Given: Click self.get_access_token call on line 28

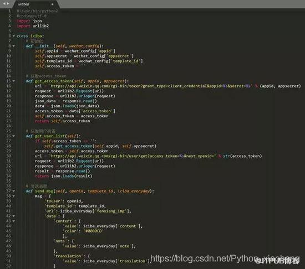Looking at the screenshot, I should point(100,146).
